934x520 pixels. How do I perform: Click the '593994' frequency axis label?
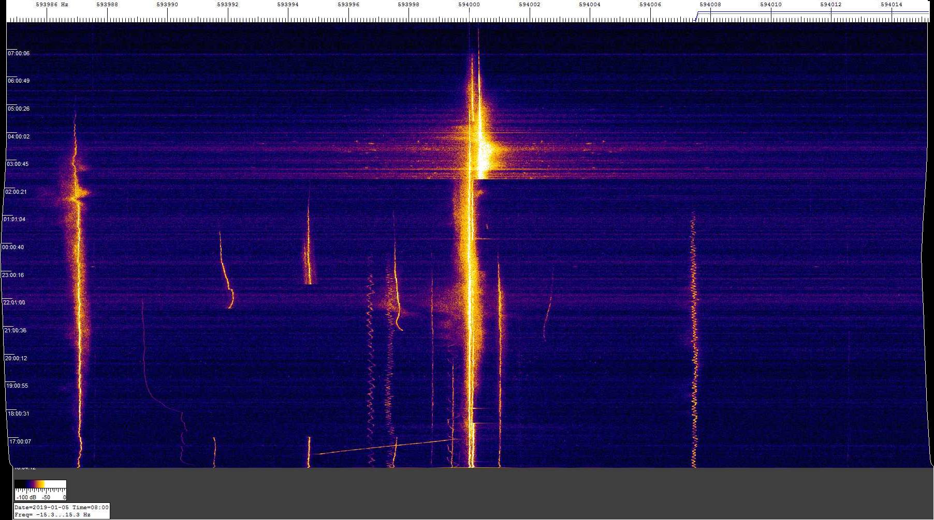288,5
